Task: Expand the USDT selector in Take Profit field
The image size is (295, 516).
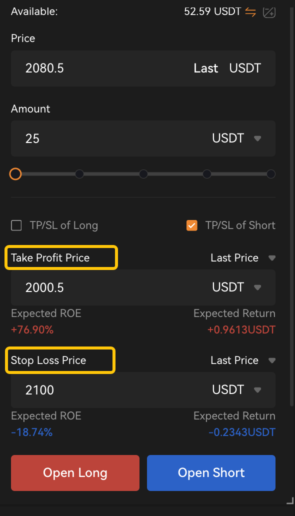Action: click(257, 287)
